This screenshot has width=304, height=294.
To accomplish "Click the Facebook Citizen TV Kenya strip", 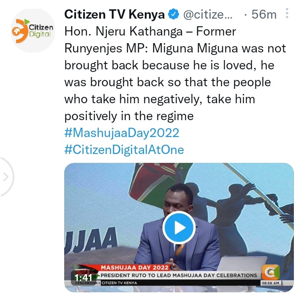I will coord(107,283).
